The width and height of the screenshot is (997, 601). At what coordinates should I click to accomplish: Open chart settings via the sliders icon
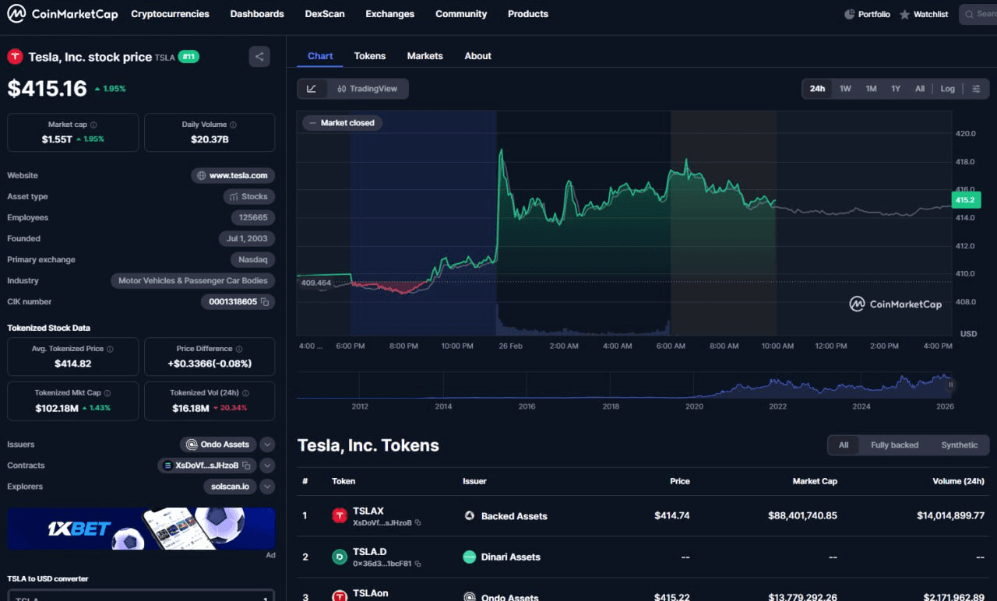point(976,88)
